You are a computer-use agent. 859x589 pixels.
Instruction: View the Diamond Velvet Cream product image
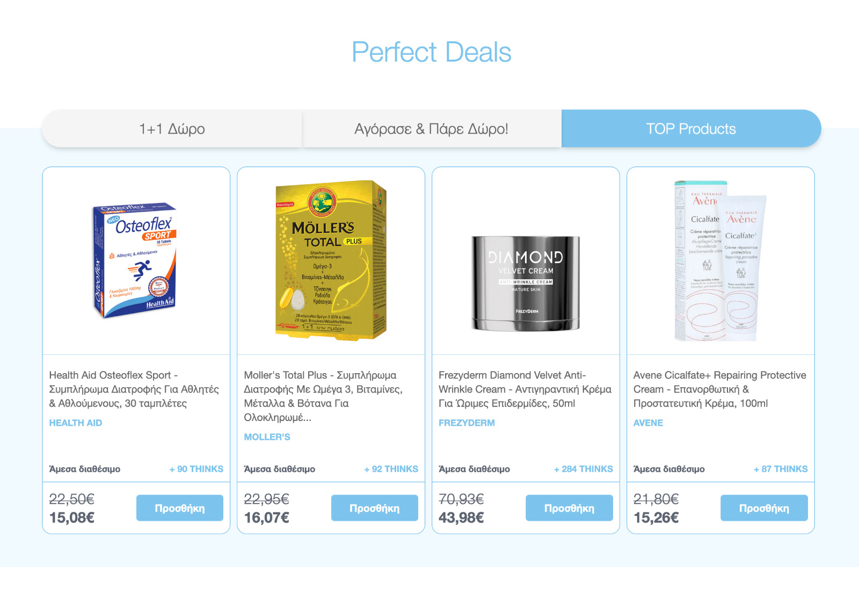(526, 283)
